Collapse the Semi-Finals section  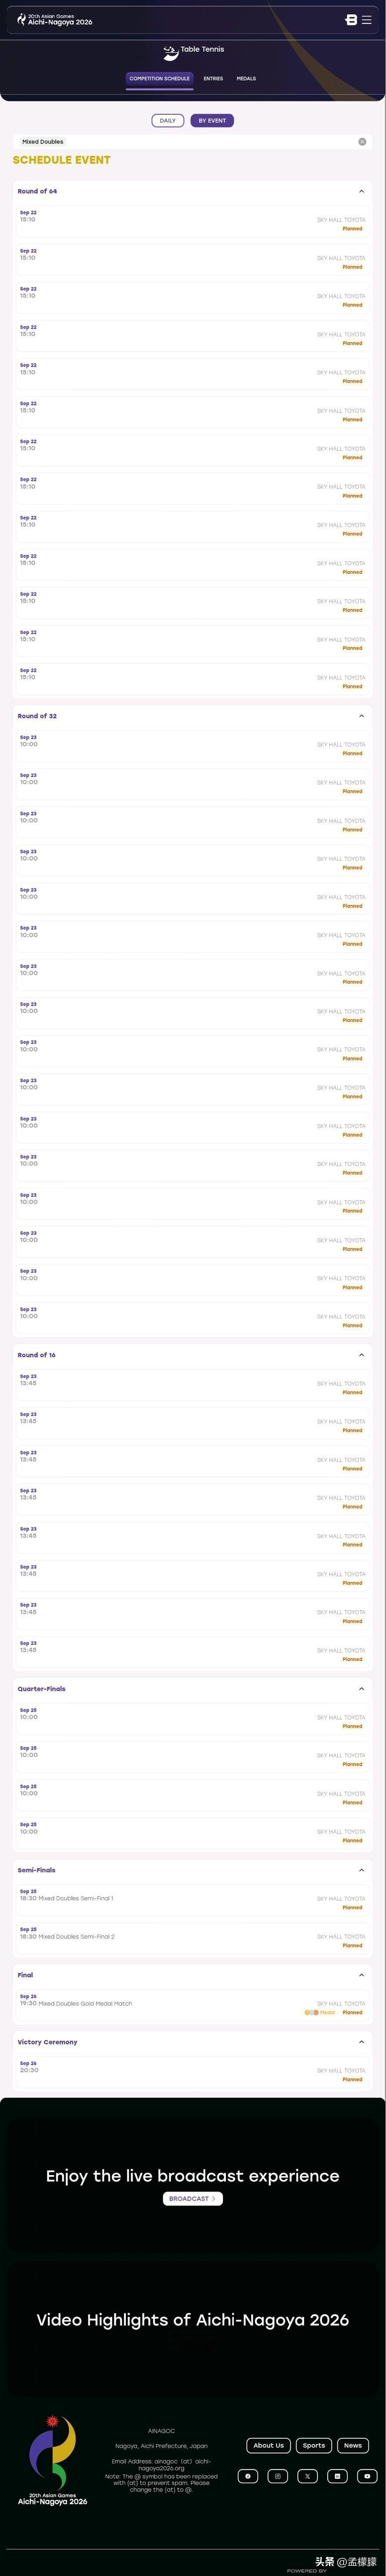[362, 1870]
